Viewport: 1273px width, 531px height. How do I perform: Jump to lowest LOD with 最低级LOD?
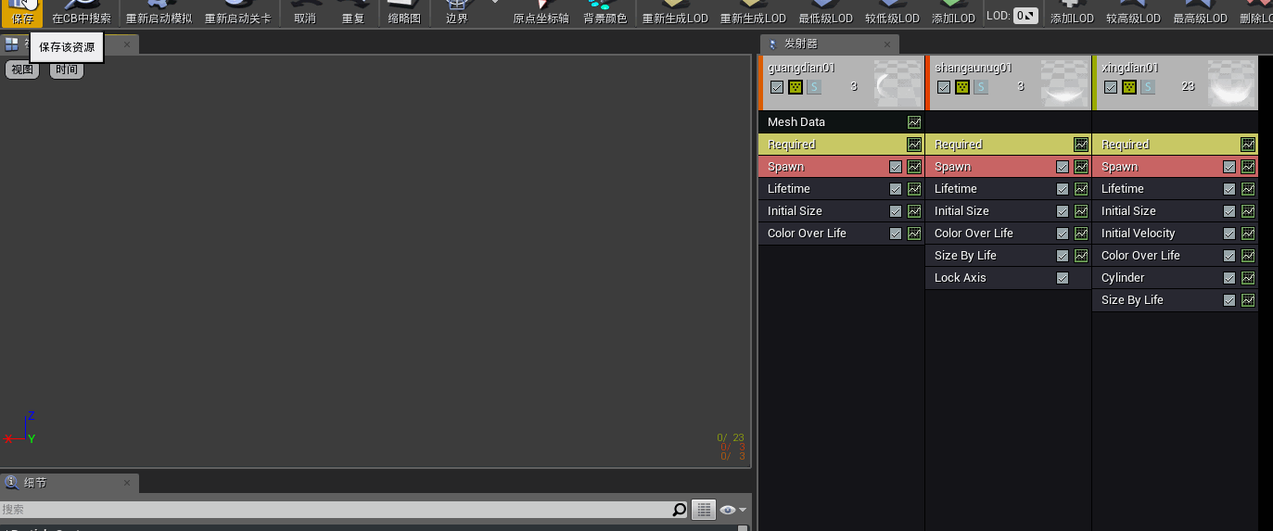click(825, 13)
